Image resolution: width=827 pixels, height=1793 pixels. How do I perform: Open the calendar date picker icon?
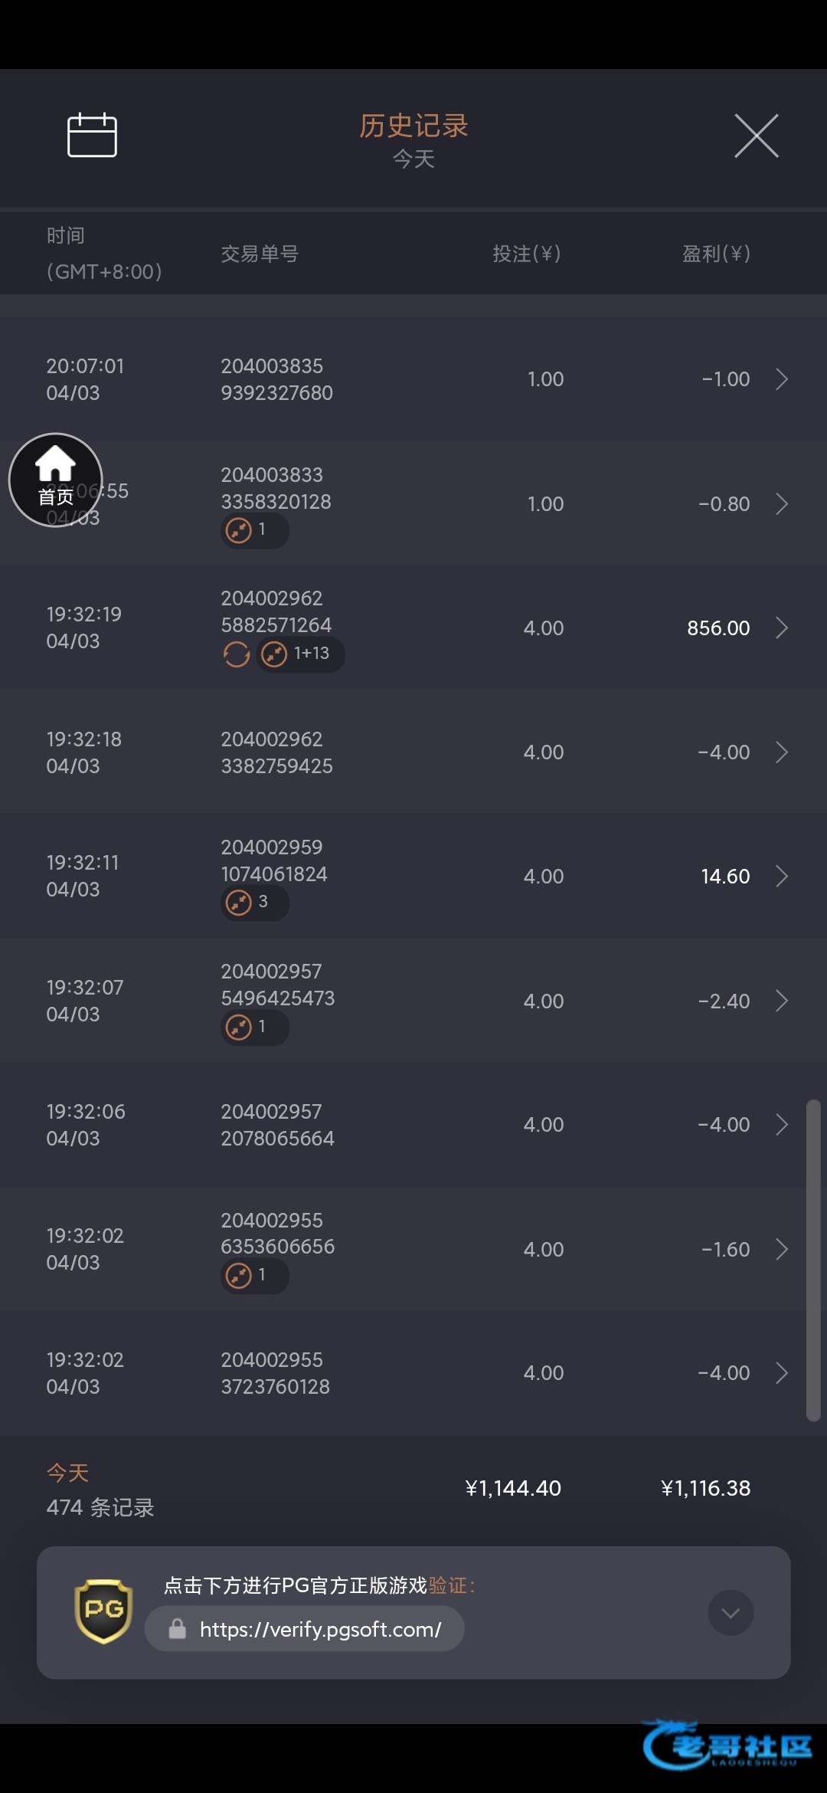pos(92,136)
